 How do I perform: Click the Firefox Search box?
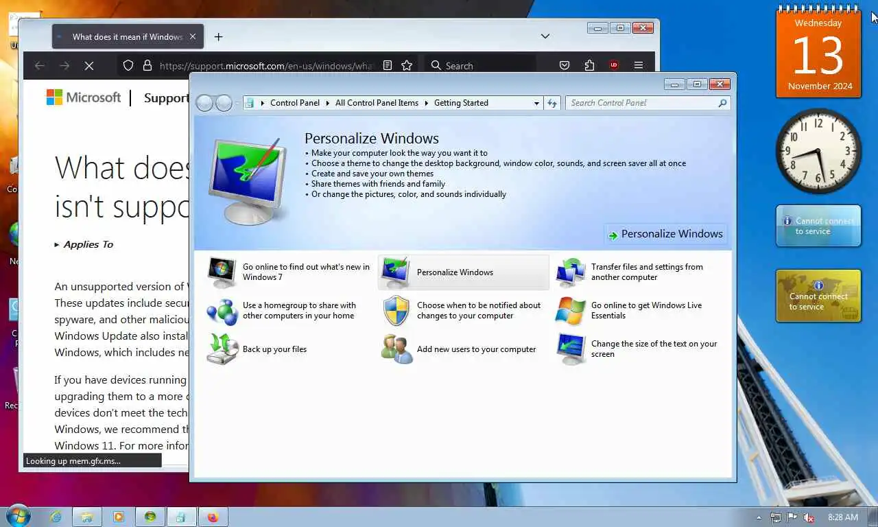[480, 66]
